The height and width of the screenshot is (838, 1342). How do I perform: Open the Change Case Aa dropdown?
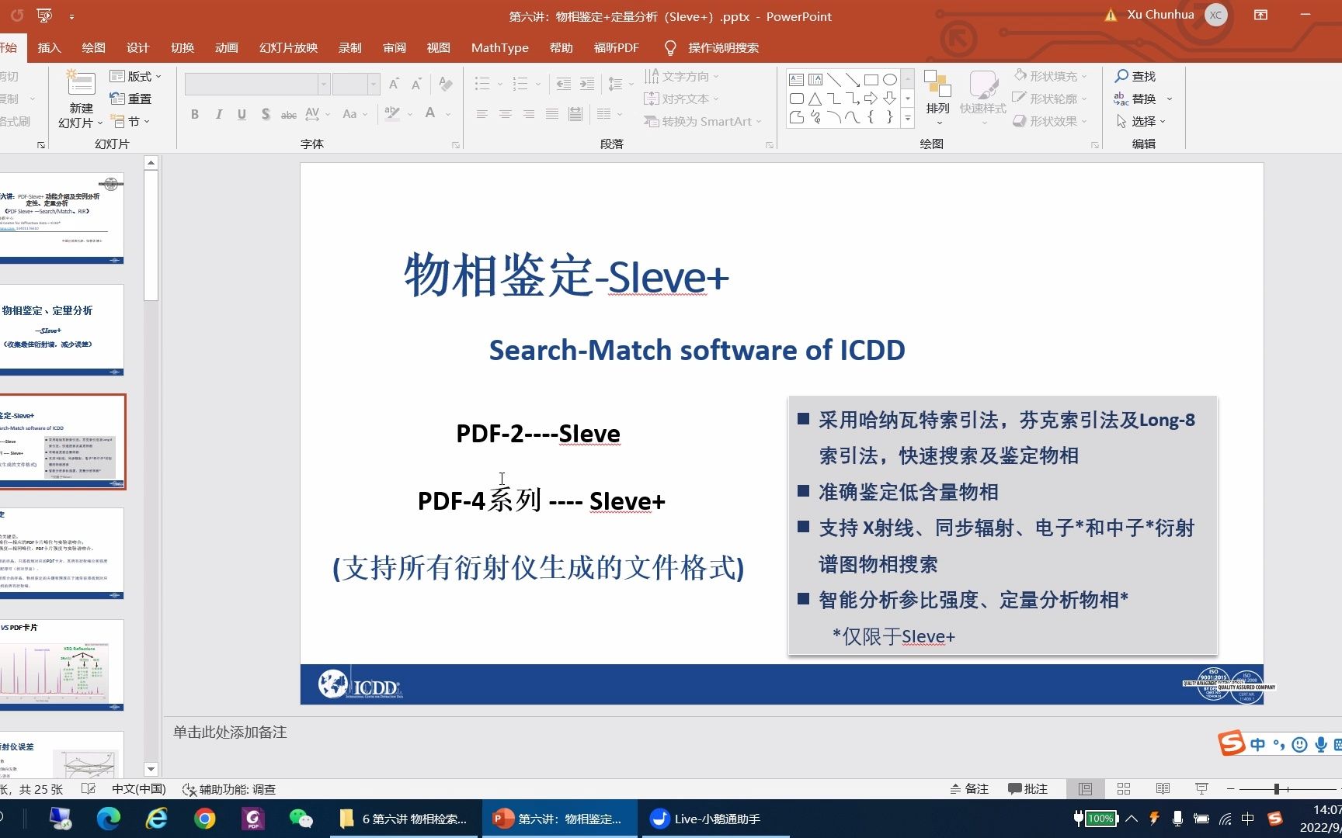click(355, 114)
